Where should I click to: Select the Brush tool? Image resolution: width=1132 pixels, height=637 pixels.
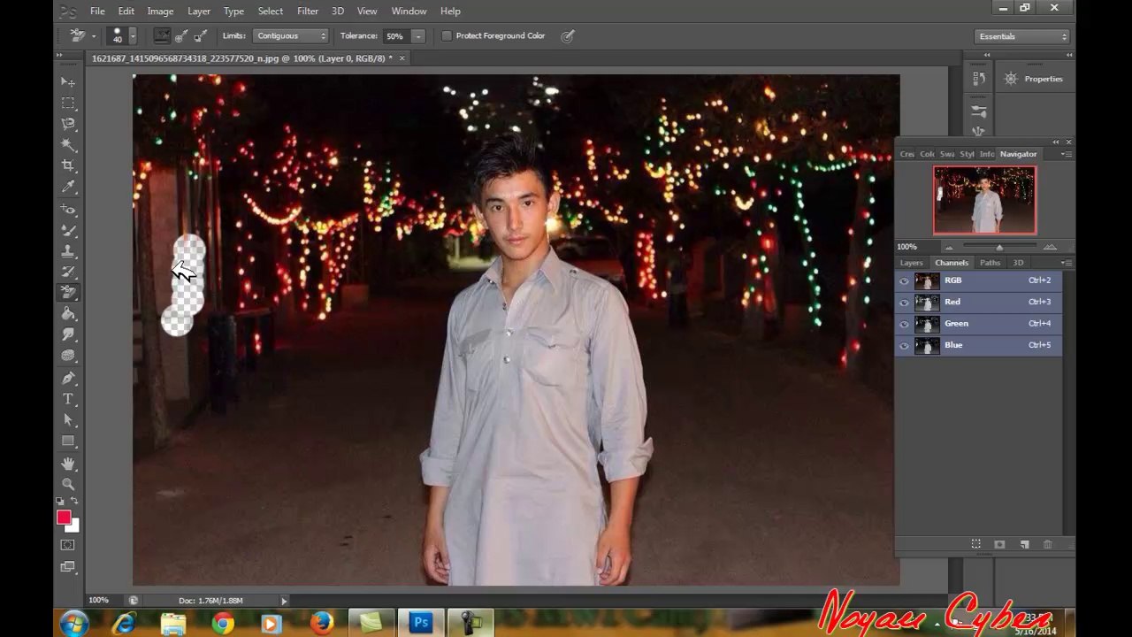point(68,230)
